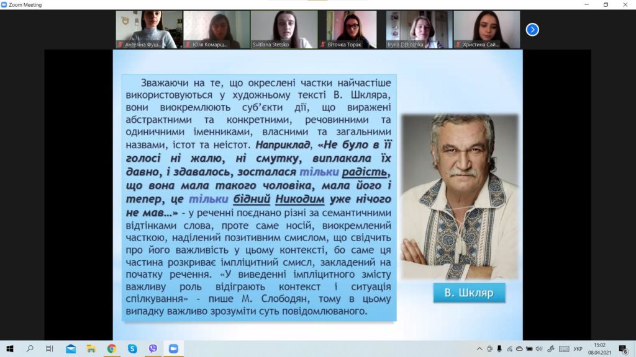Switch to Google Chrome in taskbar

click(x=112, y=349)
